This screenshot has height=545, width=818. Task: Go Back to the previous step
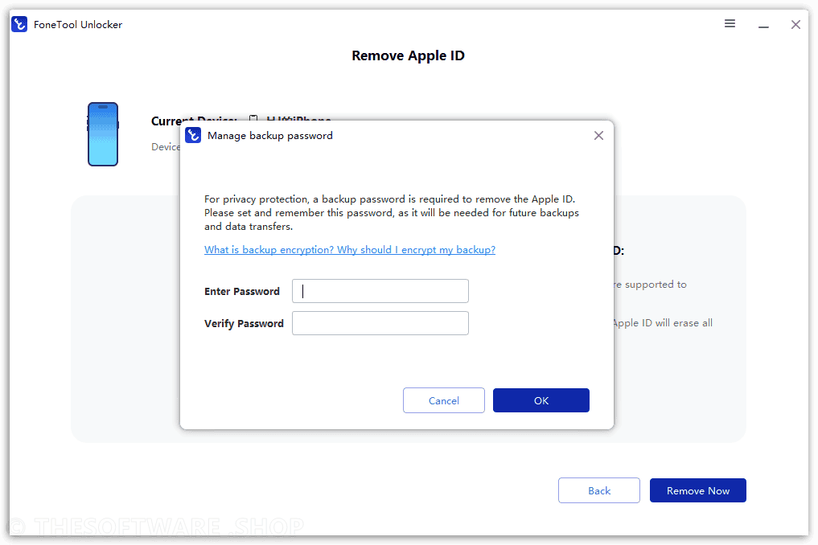(x=599, y=491)
